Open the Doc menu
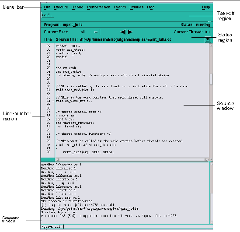 [x=151, y=7]
